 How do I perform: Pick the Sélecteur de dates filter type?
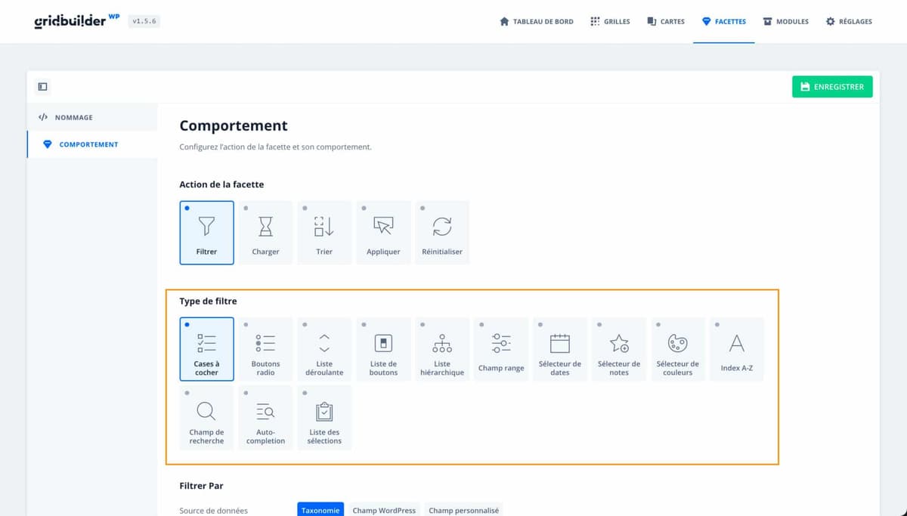(559, 349)
